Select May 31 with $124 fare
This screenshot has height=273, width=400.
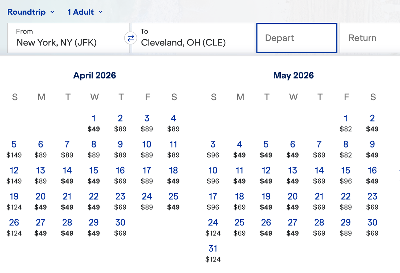(x=213, y=253)
